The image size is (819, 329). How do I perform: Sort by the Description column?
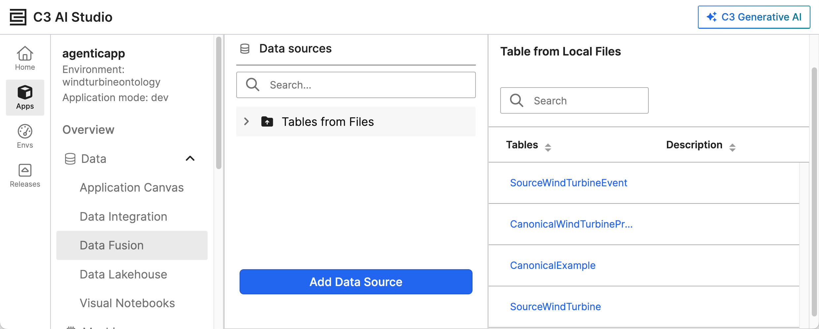point(732,147)
